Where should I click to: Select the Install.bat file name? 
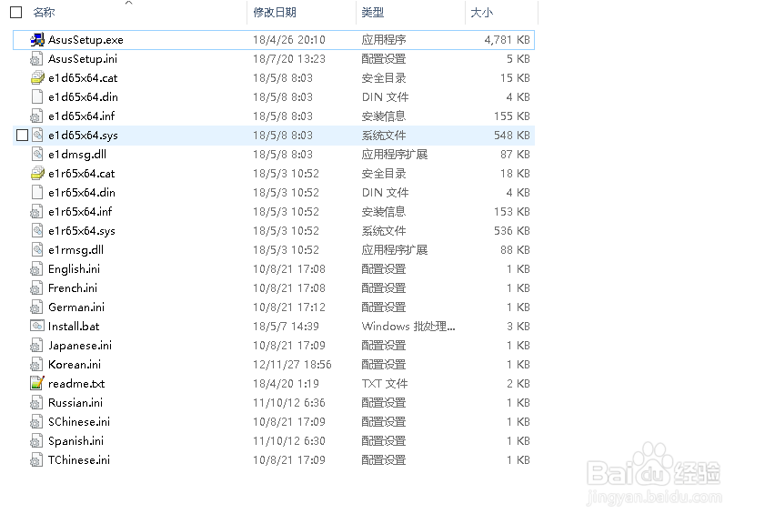(74, 326)
